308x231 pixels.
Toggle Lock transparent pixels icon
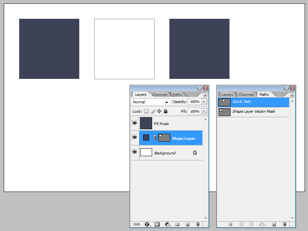146,111
